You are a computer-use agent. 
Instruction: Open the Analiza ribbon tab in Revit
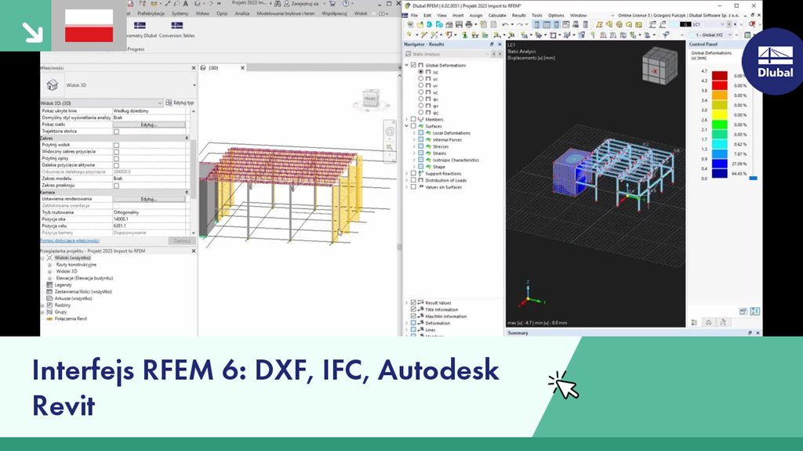pos(242,13)
